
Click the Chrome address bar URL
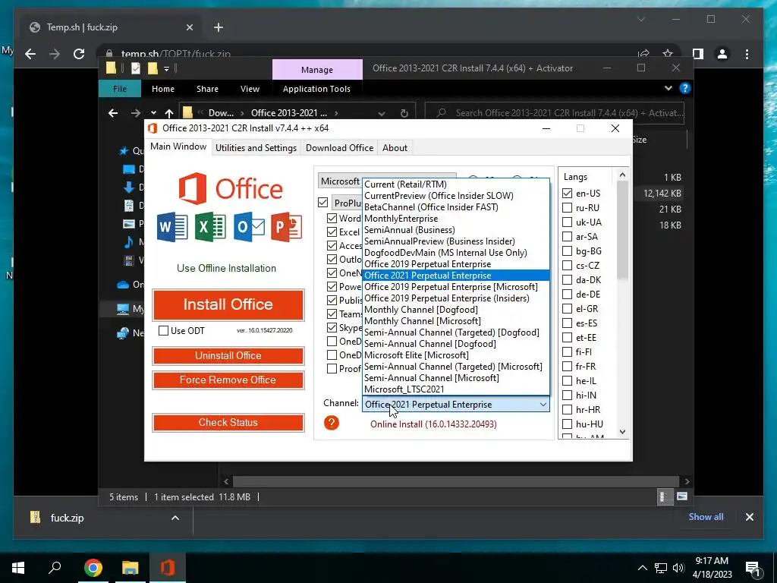[x=176, y=54]
